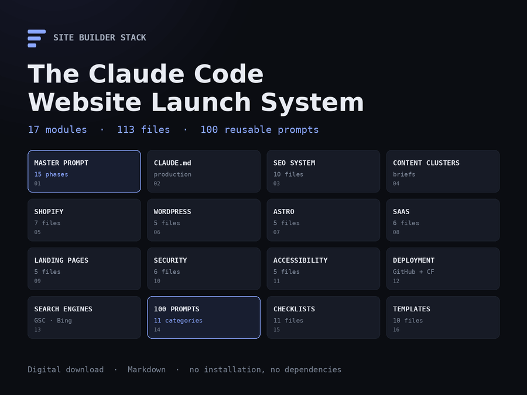Click the "Digital download" footer text
527x395 pixels.
(66, 369)
